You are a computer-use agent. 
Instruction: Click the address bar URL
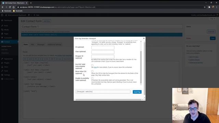(x=57, y=7)
